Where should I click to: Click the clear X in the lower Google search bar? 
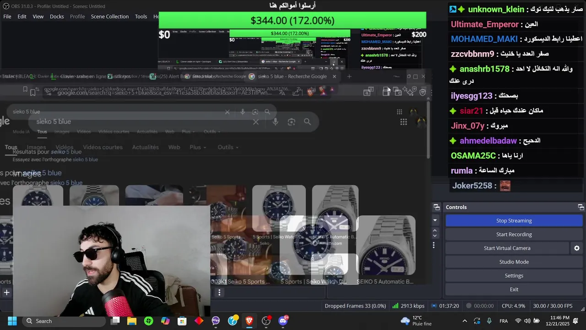tap(256, 122)
